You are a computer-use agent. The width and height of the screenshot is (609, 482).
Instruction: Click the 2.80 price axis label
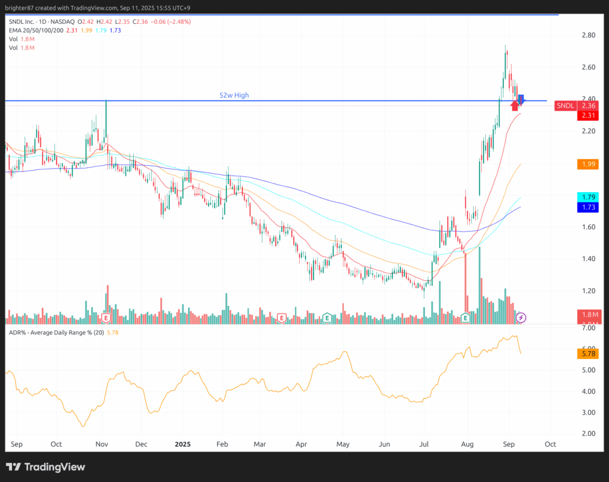click(588, 35)
